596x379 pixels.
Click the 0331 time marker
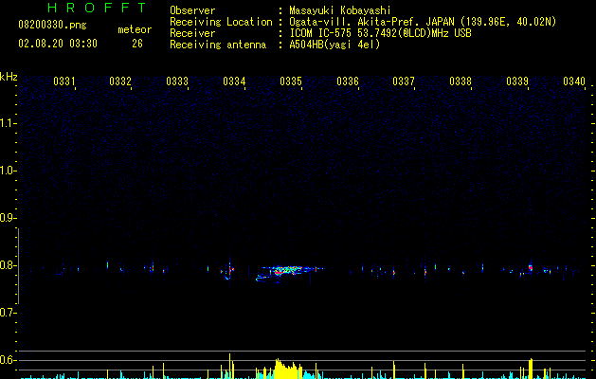(64, 81)
